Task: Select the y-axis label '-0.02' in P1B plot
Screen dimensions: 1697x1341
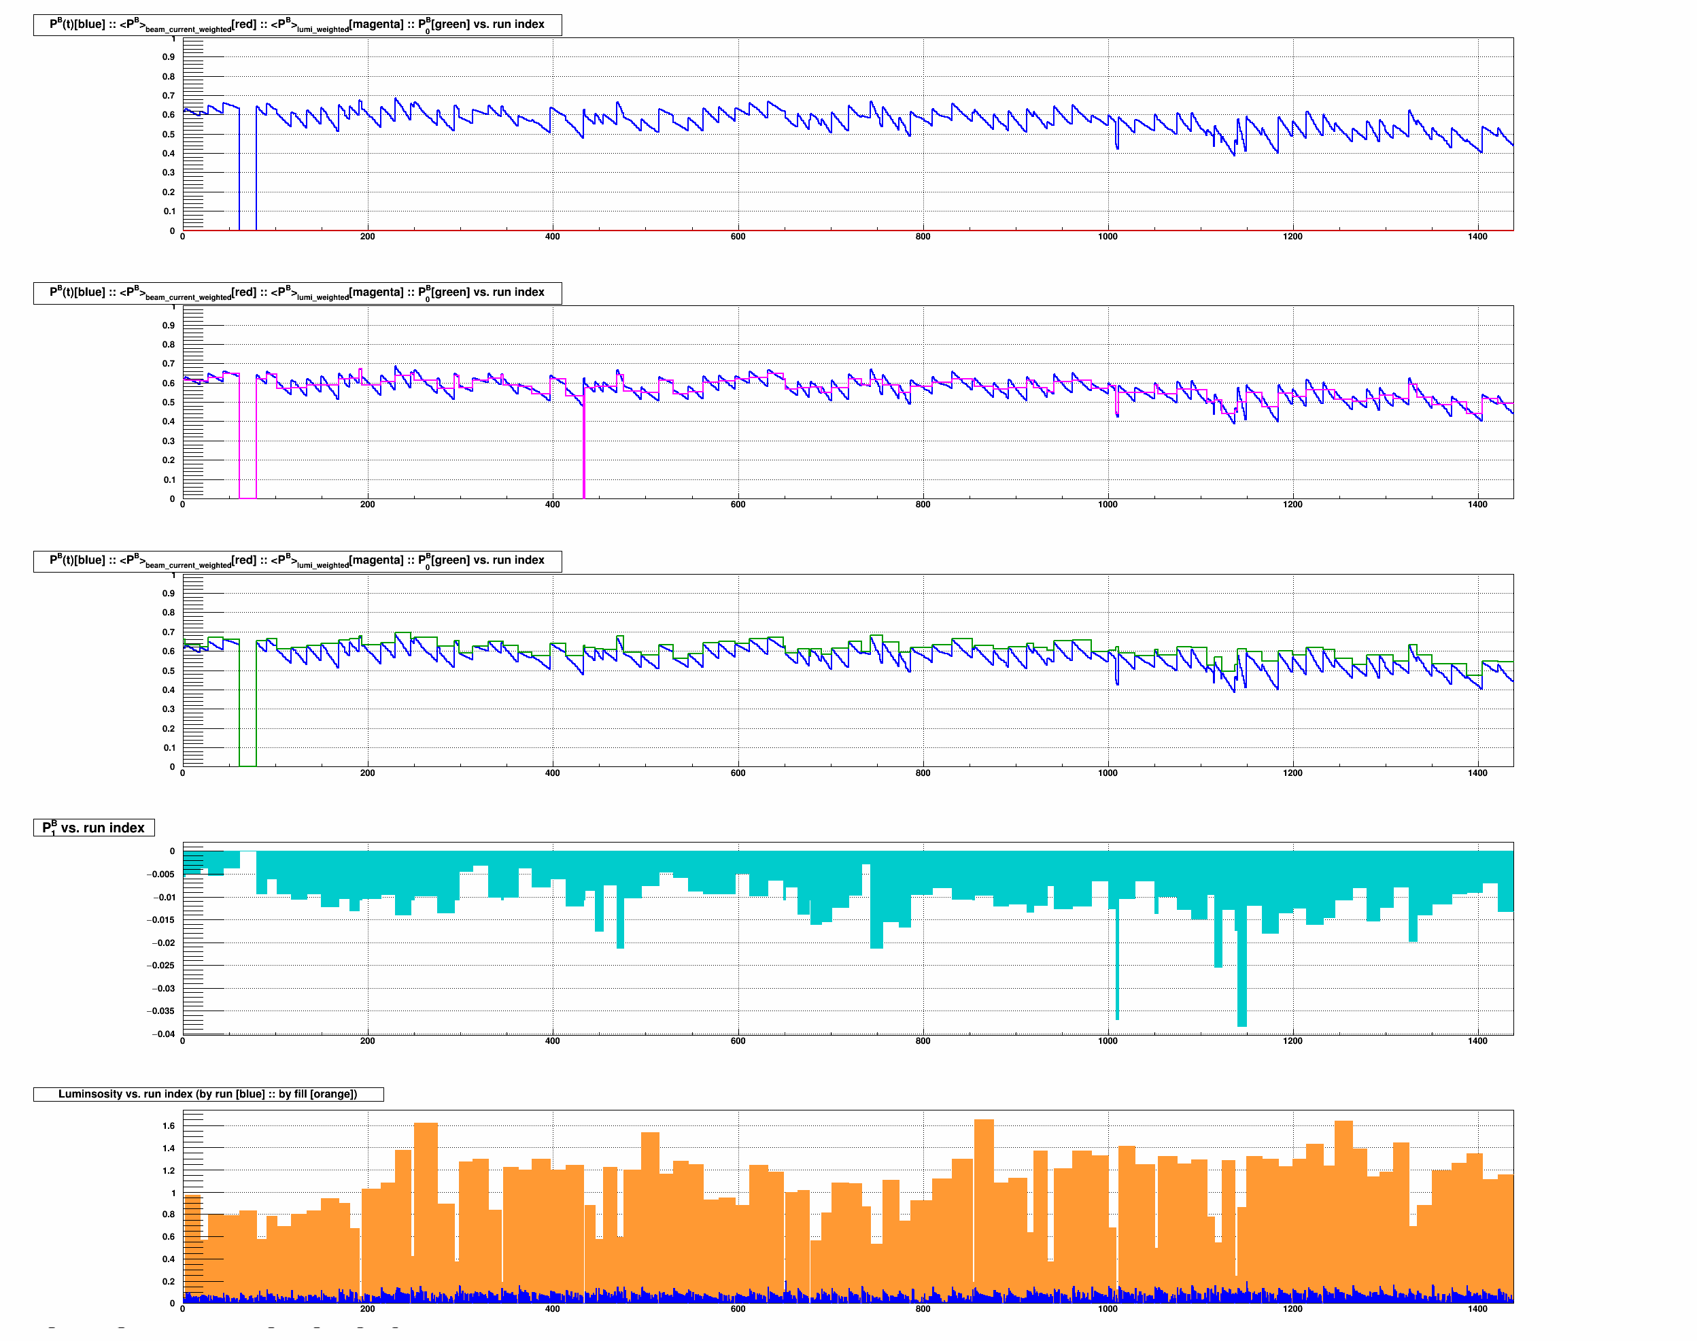Action: click(163, 942)
